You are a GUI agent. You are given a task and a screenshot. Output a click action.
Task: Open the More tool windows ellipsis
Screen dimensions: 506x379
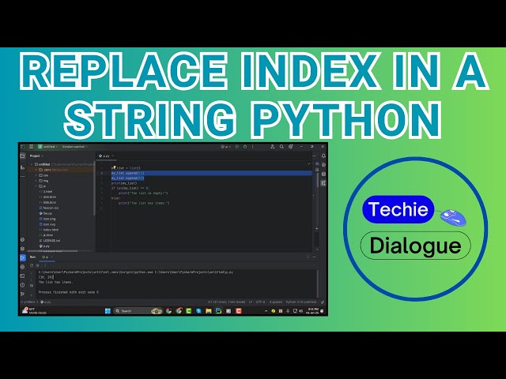(23, 176)
